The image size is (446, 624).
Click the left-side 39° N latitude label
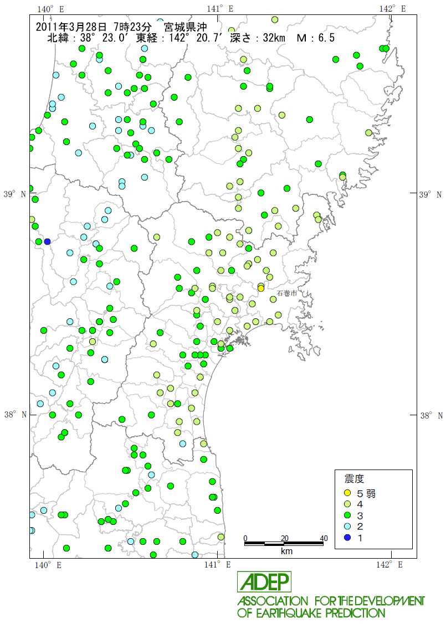click(x=15, y=194)
